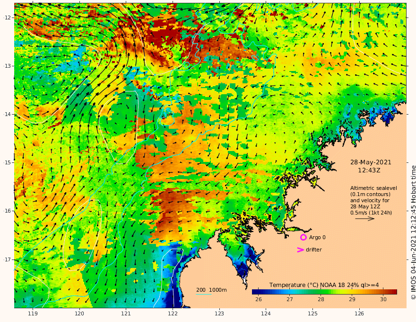Click the '0.5m/s (1kt 24h)' text

371,213
